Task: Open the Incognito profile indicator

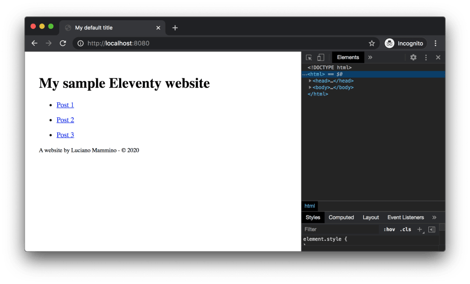Action: click(x=404, y=43)
